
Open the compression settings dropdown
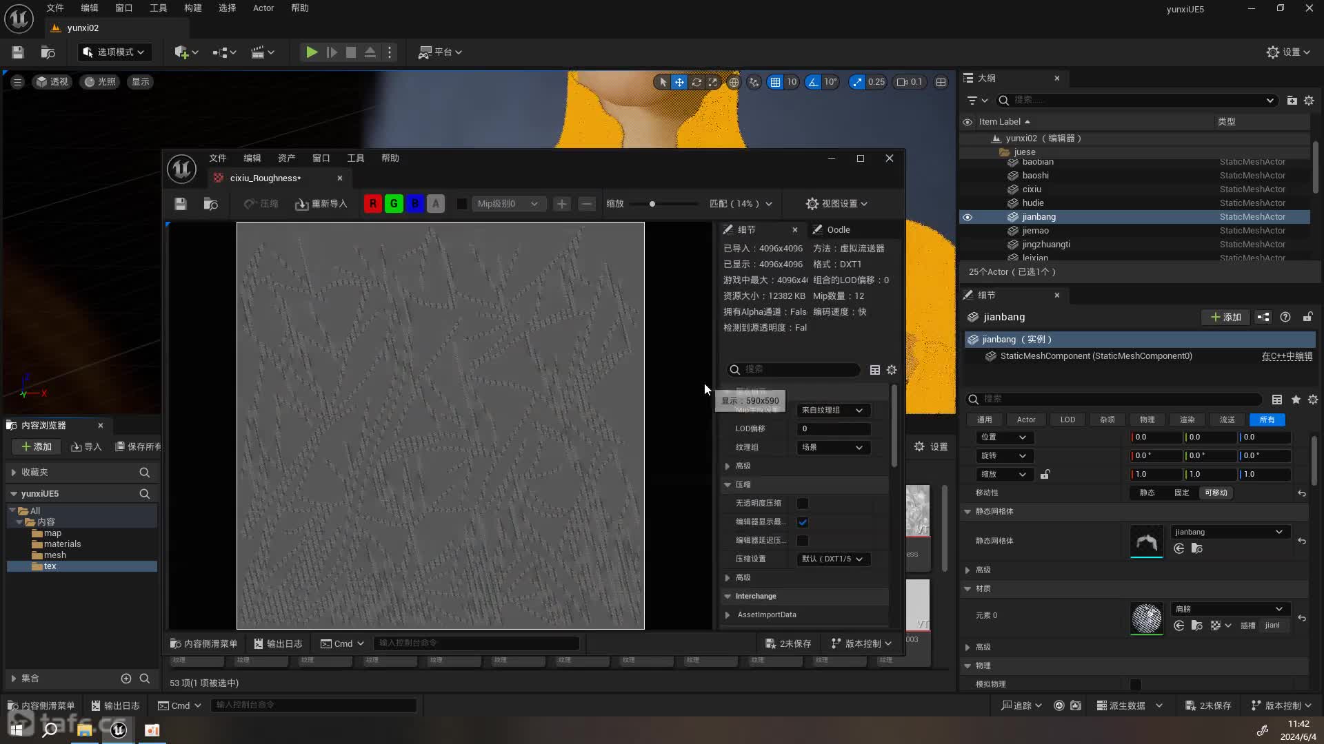[x=832, y=559]
